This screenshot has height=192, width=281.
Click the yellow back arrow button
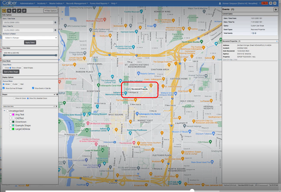click(x=4, y=11)
